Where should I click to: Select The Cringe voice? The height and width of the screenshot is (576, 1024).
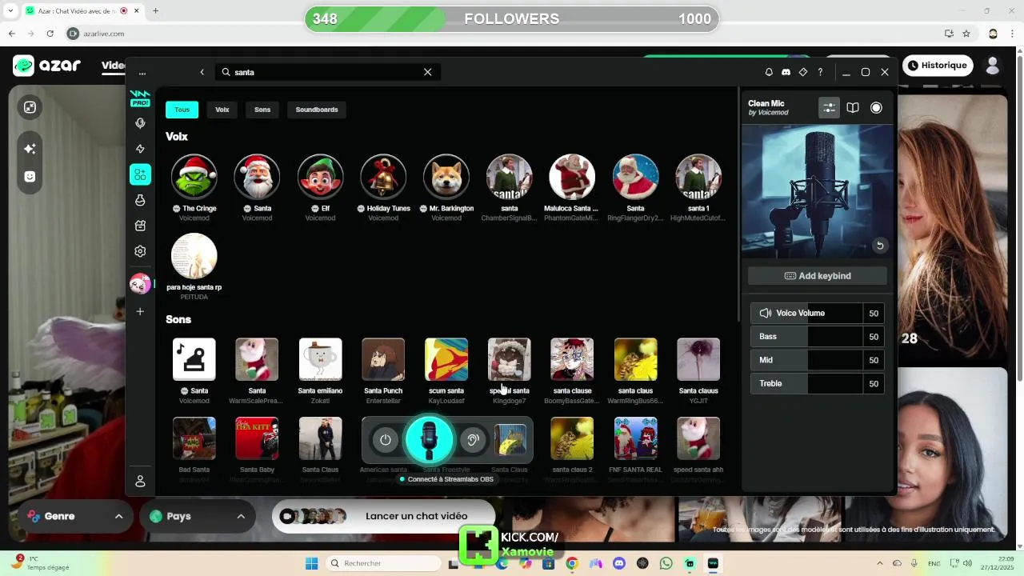click(x=194, y=177)
